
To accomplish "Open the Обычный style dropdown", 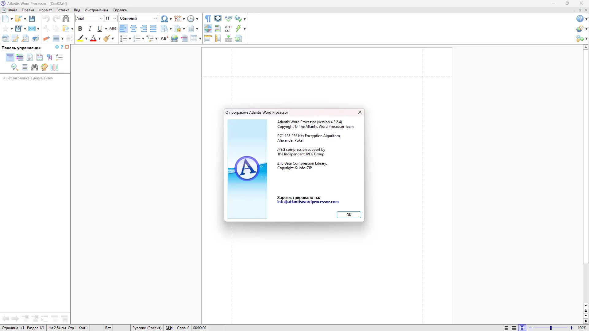I will pyautogui.click(x=155, y=19).
